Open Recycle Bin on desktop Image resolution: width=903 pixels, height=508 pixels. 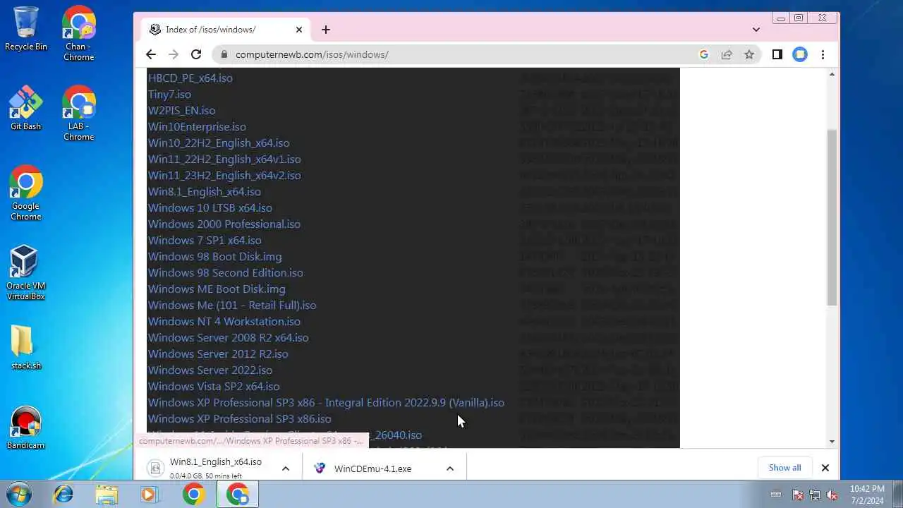click(26, 29)
